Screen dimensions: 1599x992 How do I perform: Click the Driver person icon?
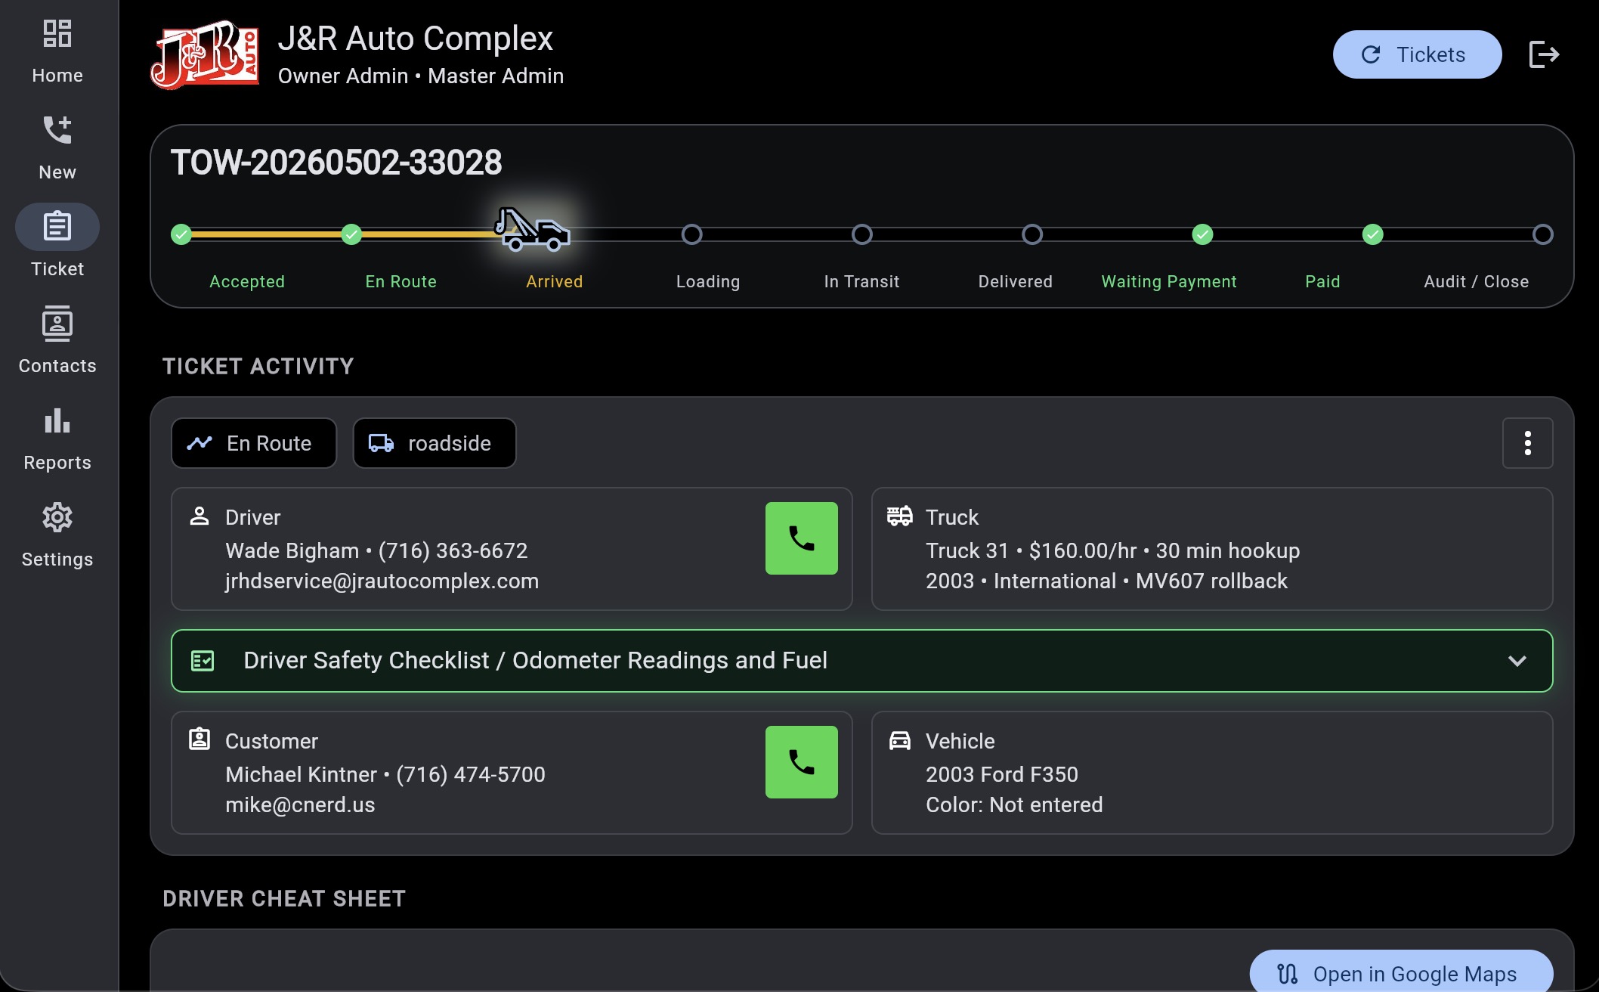(199, 516)
